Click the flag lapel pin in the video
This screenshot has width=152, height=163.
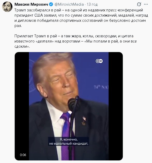[84, 118]
